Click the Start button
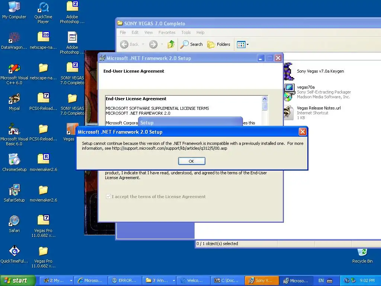The height and width of the screenshot is (286, 381). click(17, 280)
